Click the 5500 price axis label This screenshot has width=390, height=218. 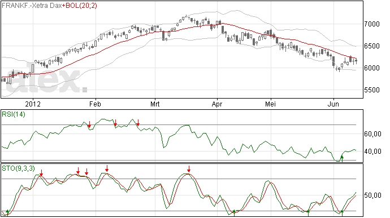tap(372, 90)
